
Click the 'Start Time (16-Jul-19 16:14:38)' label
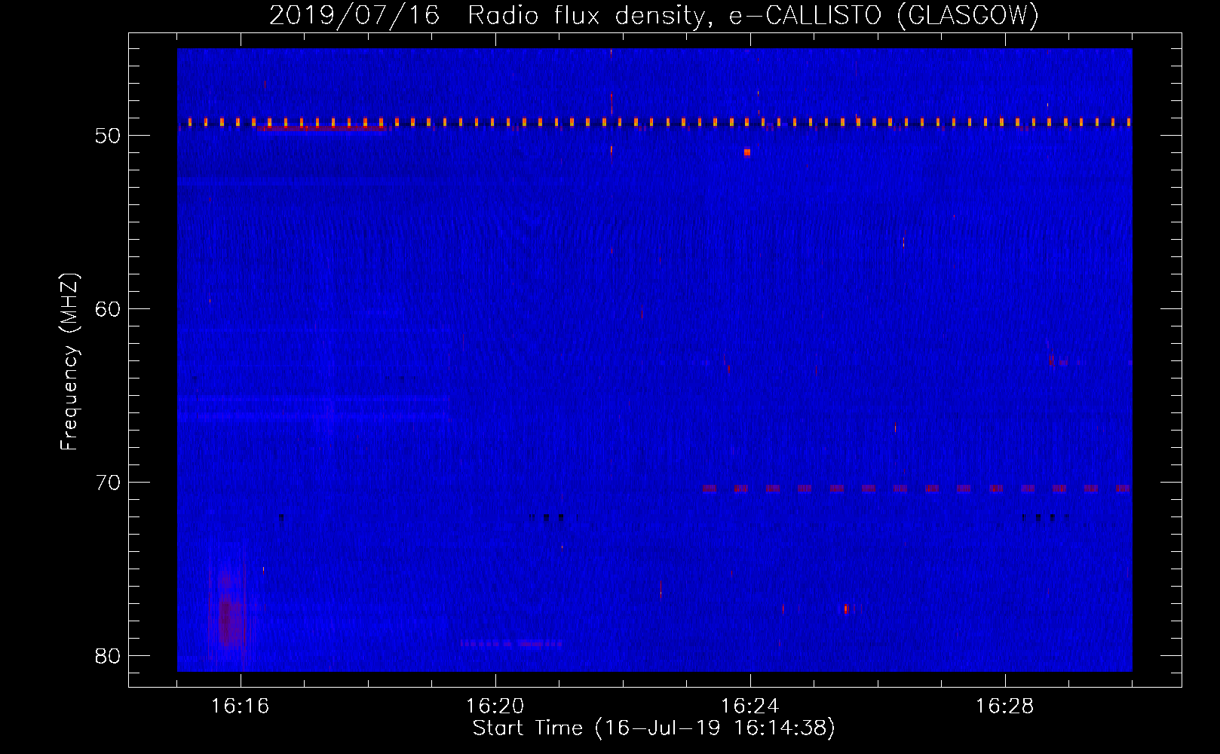[654, 728]
